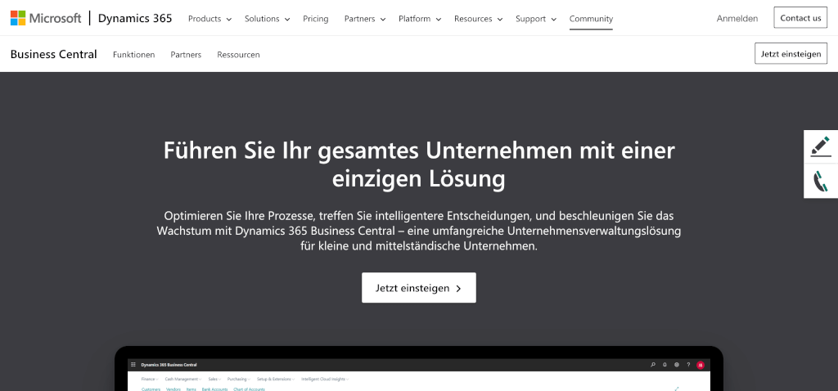The width and height of the screenshot is (838, 391).
Task: Open the Dynamics 365 home link
Action: point(135,18)
